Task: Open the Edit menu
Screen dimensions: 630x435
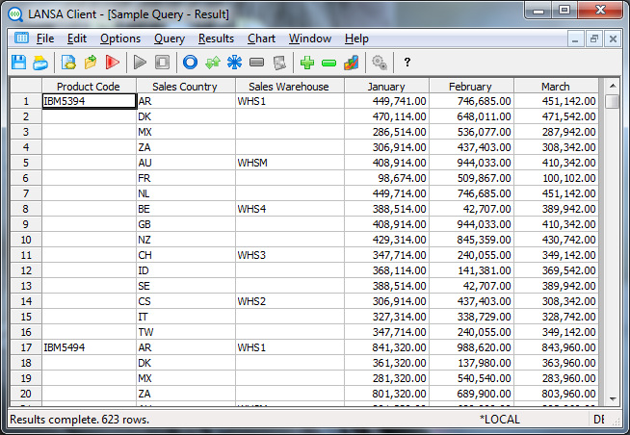Action: [x=77, y=38]
